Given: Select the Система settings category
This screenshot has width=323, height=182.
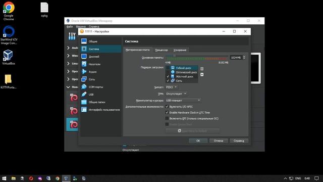Looking at the screenshot, I should pyautogui.click(x=101, y=49).
